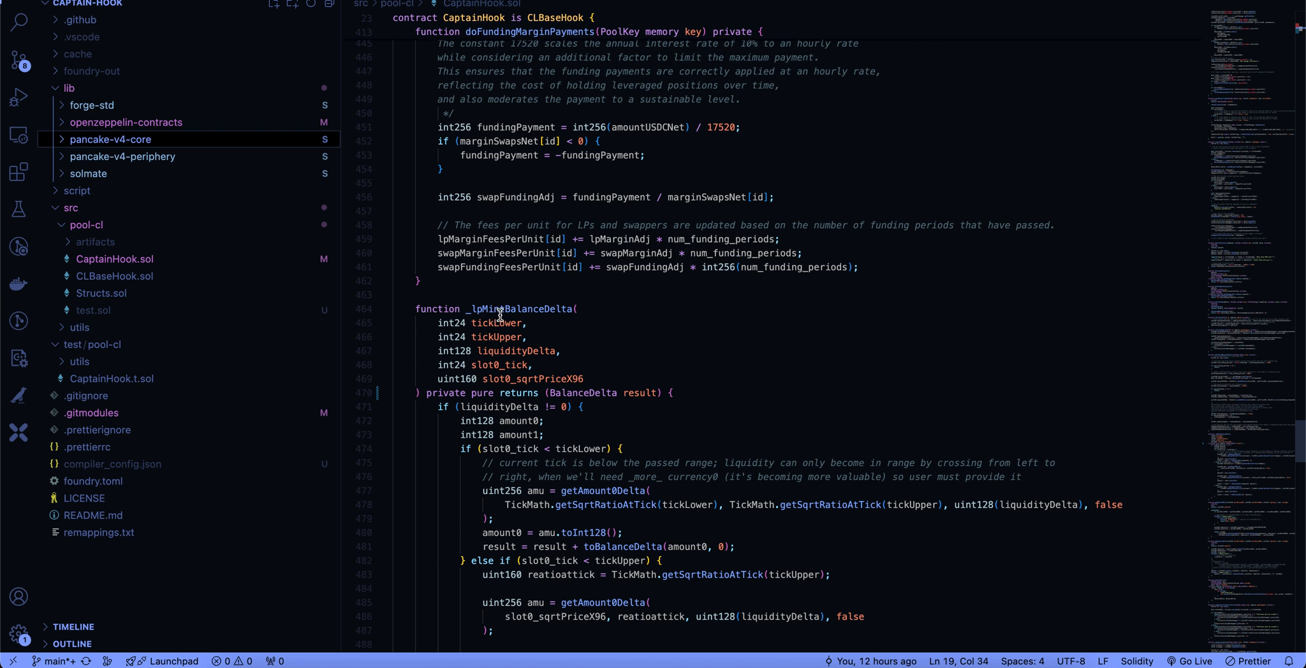Open the Run and Debug view

click(18, 98)
